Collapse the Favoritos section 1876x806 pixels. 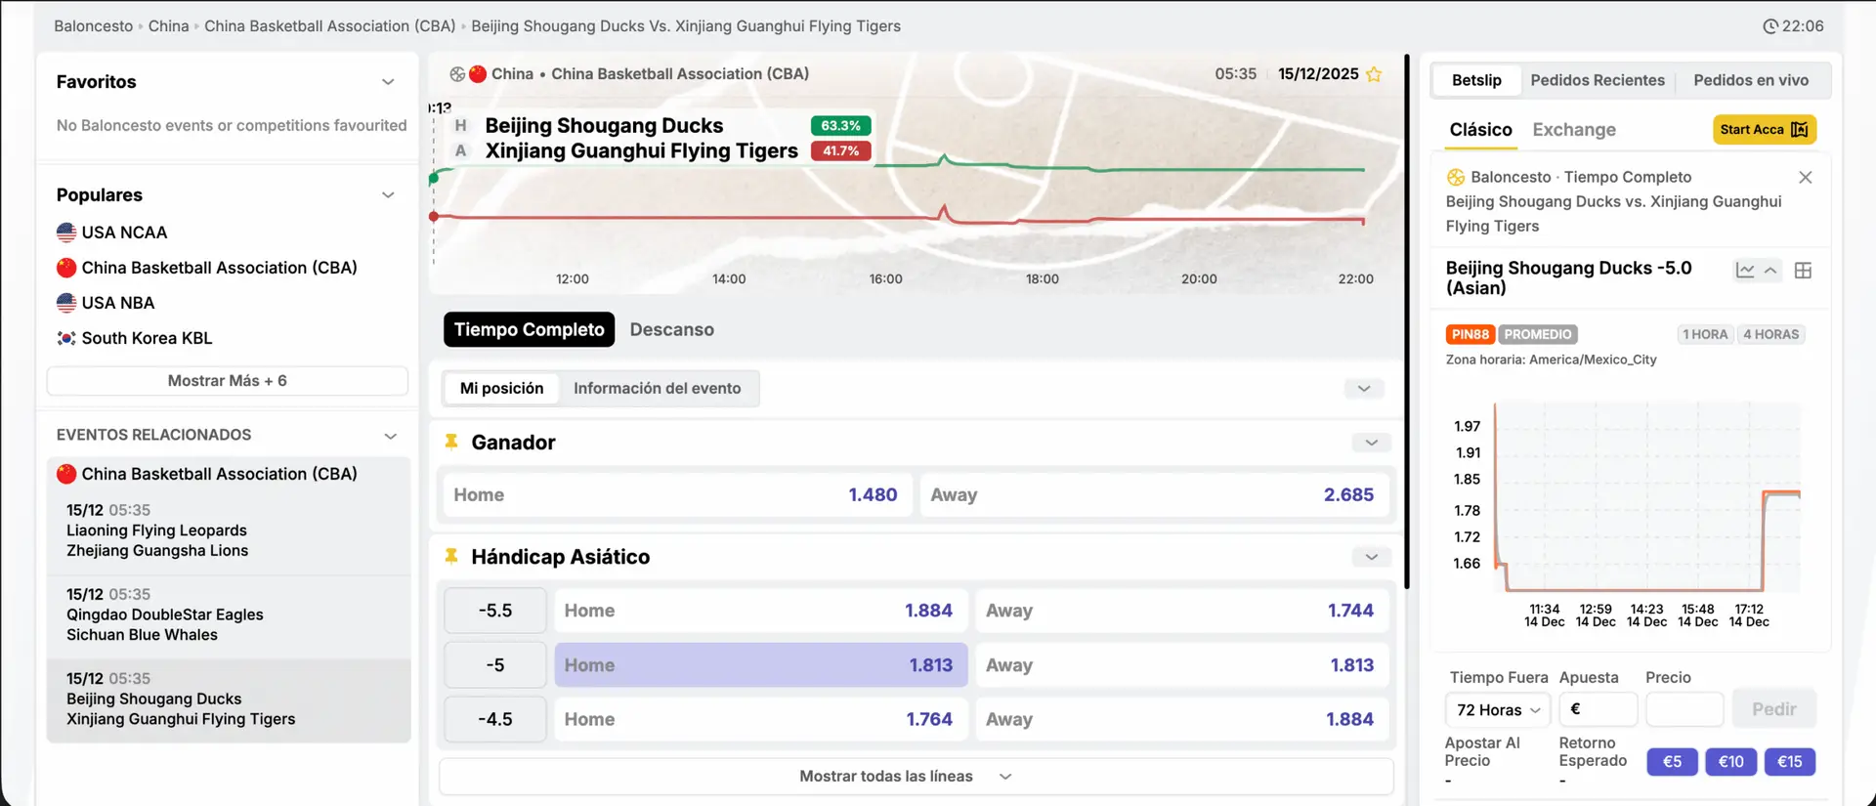pyautogui.click(x=388, y=82)
